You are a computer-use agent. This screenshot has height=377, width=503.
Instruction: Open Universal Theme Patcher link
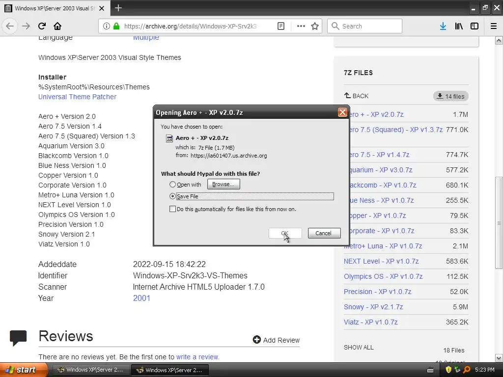[77, 97]
